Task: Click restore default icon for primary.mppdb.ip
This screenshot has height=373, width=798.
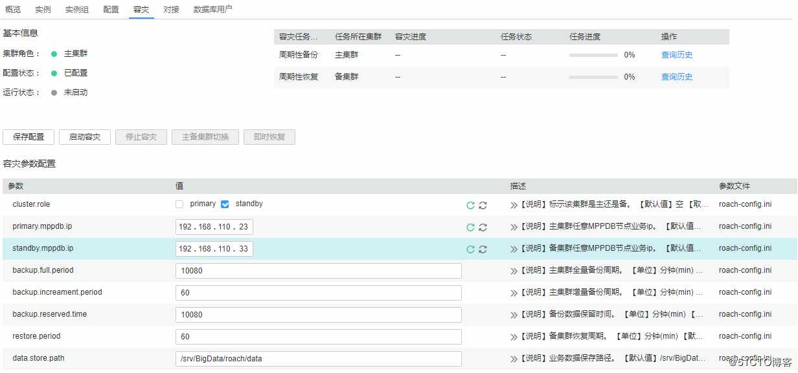Action: [x=470, y=226]
